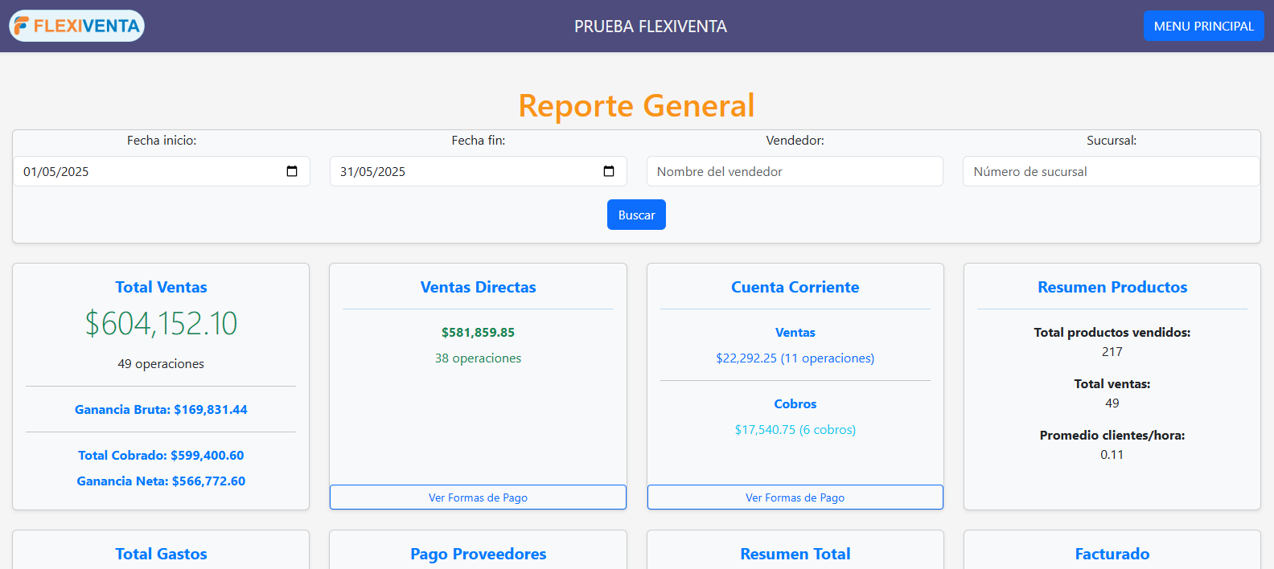This screenshot has width=1274, height=569.
Task: Focus the Número de sucursal field
Action: pos(1111,171)
